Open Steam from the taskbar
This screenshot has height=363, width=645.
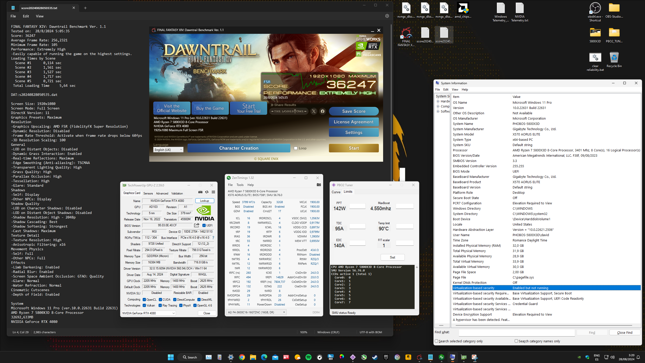pos(375,357)
